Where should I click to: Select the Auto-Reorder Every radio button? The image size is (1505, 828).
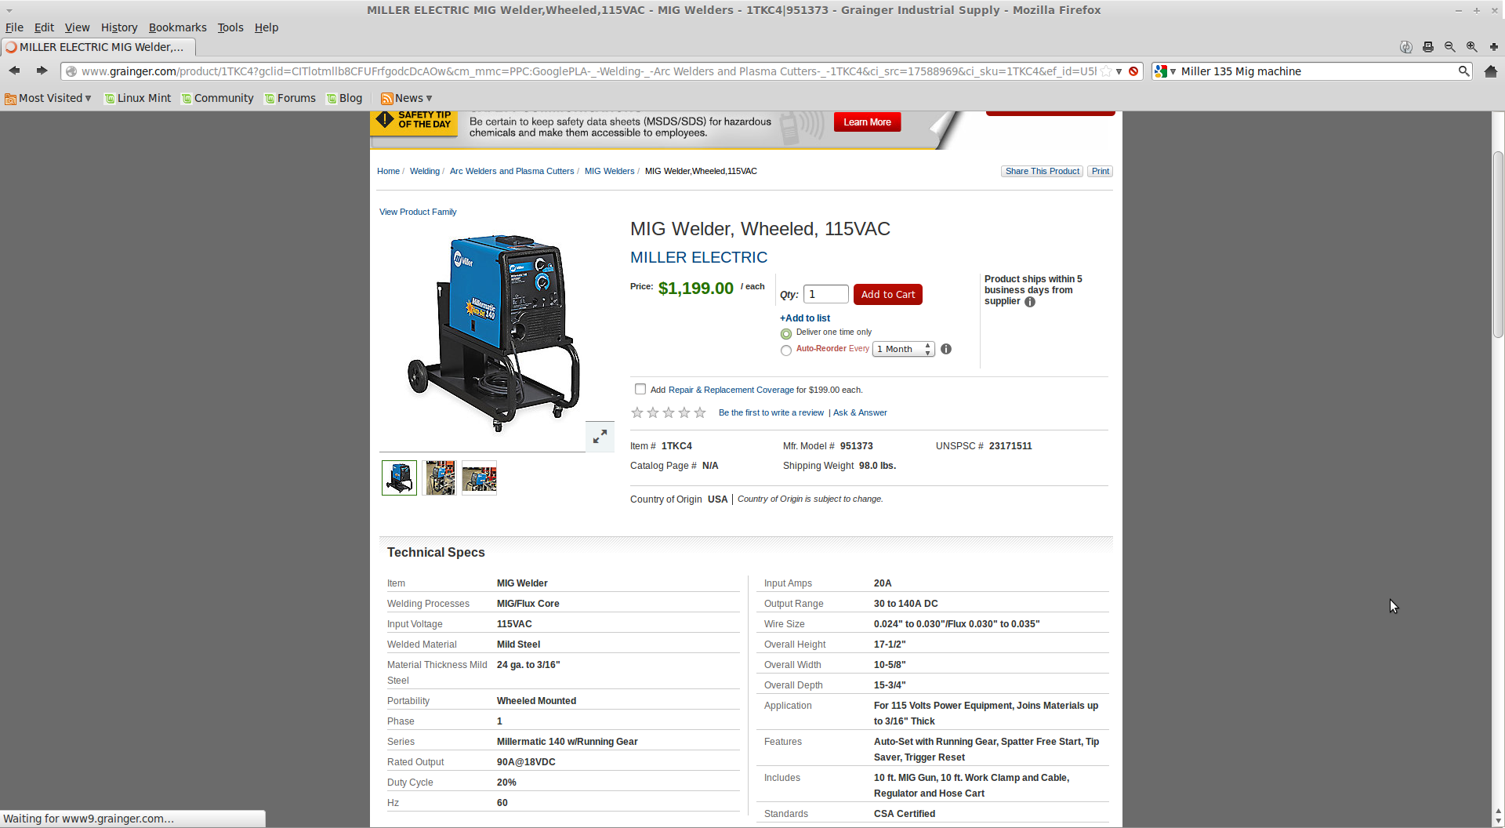point(785,350)
